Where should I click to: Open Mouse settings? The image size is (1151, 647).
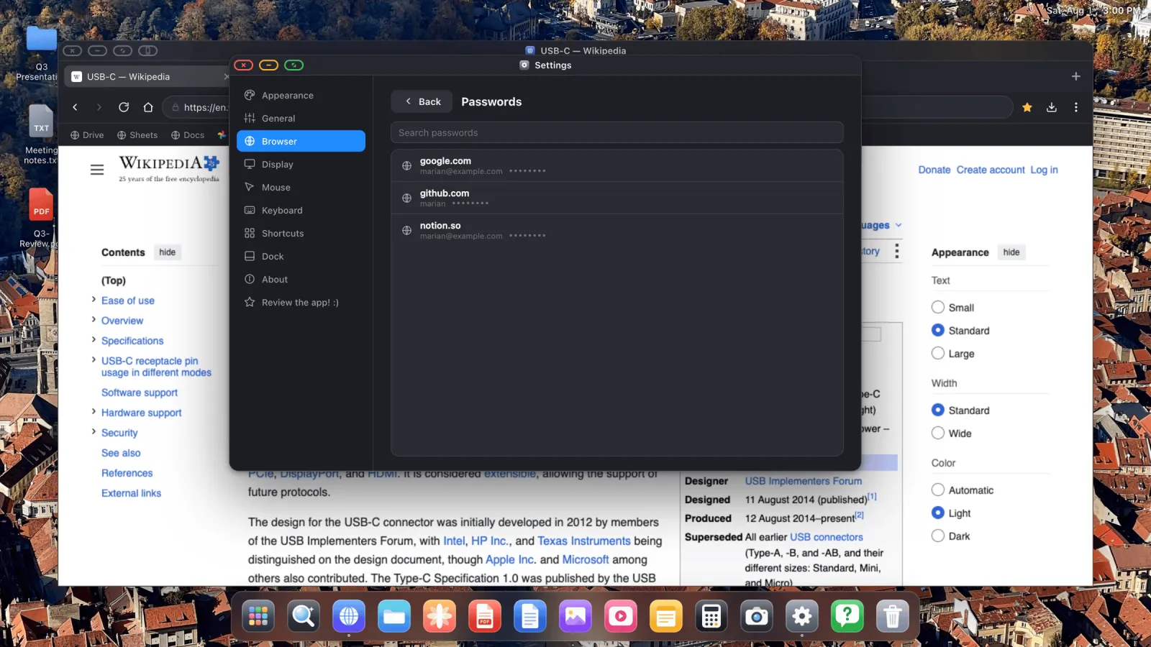point(301,188)
